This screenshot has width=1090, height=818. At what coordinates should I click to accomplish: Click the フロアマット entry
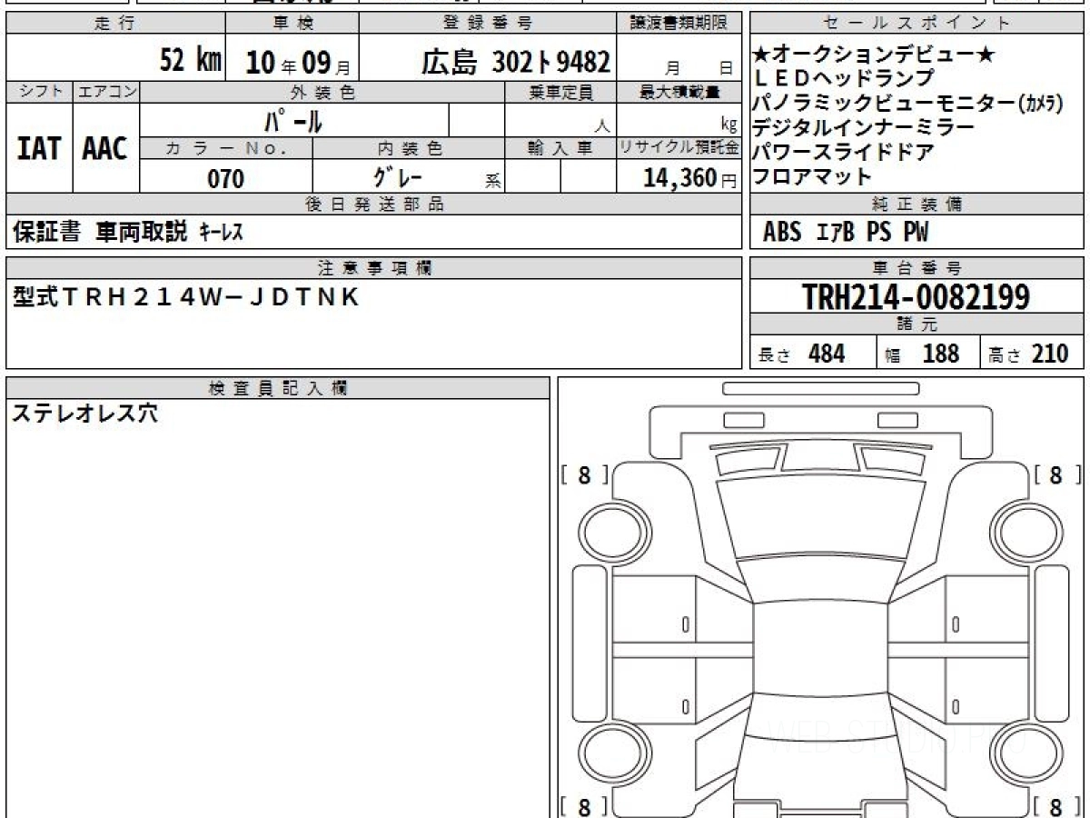(x=813, y=176)
